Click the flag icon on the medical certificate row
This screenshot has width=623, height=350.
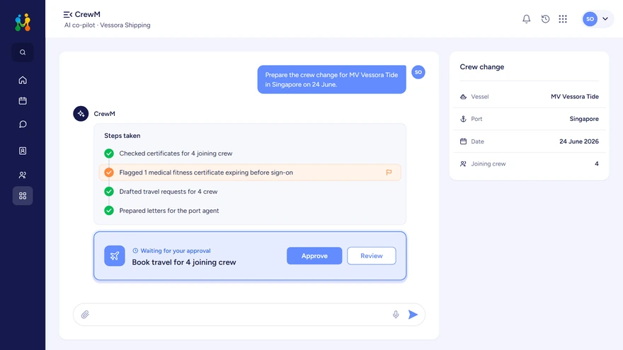(x=389, y=173)
